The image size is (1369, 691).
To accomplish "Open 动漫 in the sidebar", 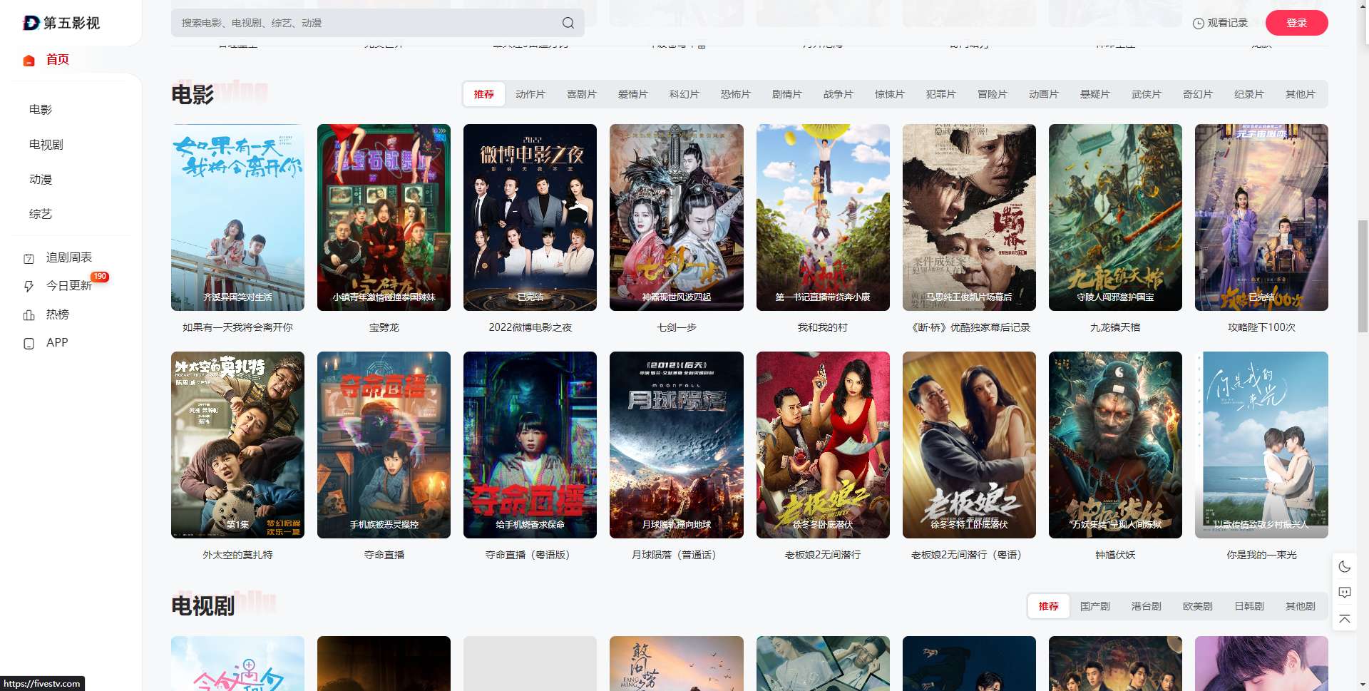I will (41, 180).
